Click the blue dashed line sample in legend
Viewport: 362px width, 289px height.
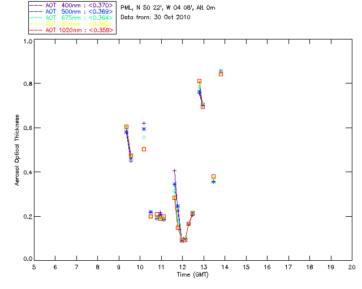(36, 11)
